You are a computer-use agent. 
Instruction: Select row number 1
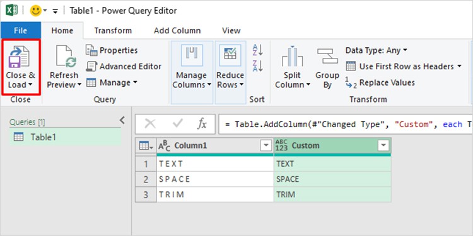146,164
